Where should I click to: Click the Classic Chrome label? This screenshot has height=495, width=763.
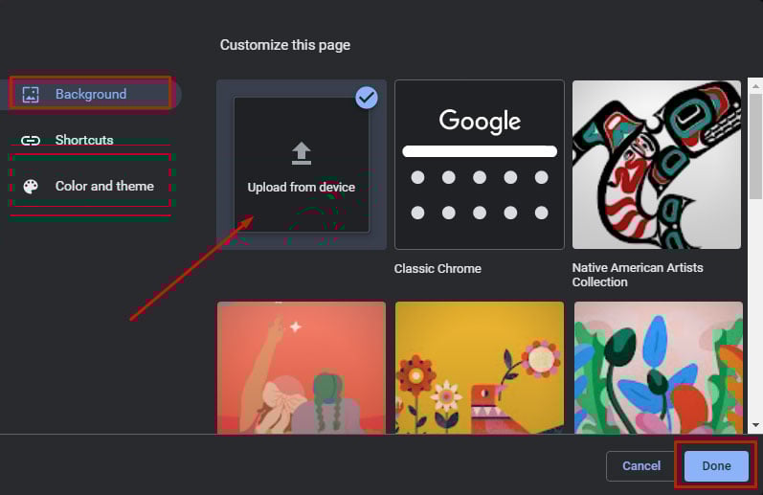click(x=438, y=269)
